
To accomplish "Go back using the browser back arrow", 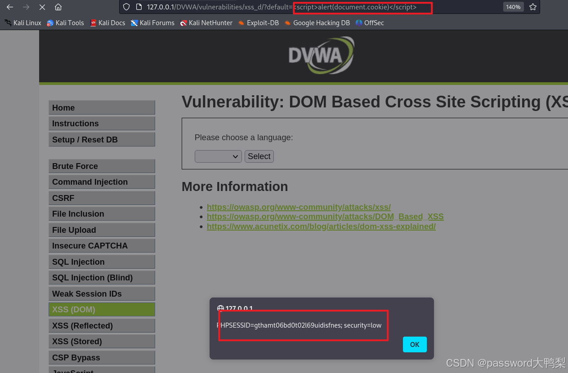I will tap(10, 7).
